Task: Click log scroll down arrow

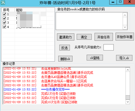Action: [128, 102]
